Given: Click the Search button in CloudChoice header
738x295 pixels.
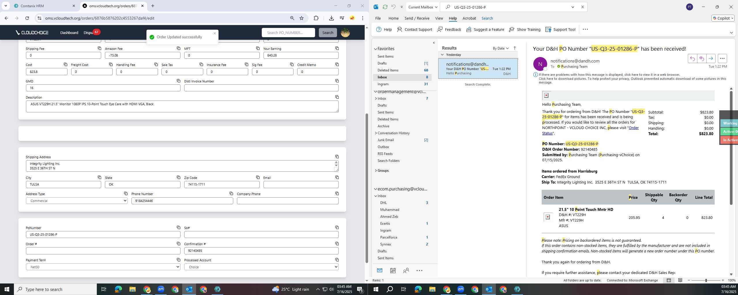Looking at the screenshot, I should [x=327, y=33].
